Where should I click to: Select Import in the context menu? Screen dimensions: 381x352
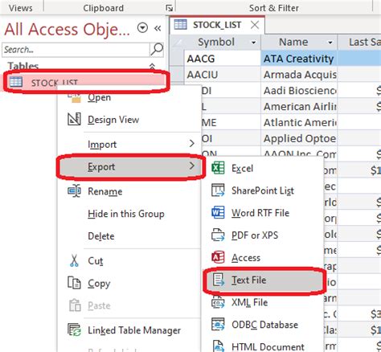click(x=102, y=145)
